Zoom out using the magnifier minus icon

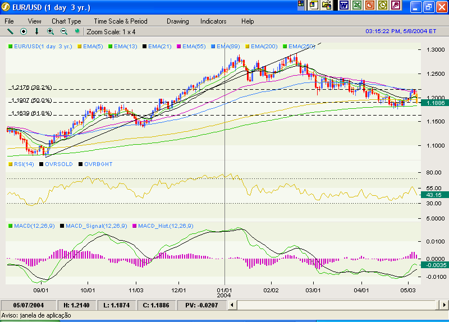coord(63,31)
